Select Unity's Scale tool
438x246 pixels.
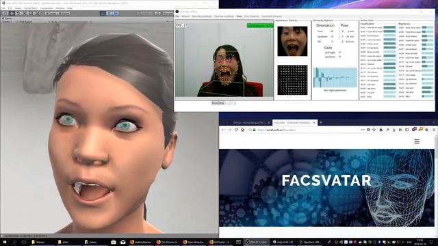[25, 13]
